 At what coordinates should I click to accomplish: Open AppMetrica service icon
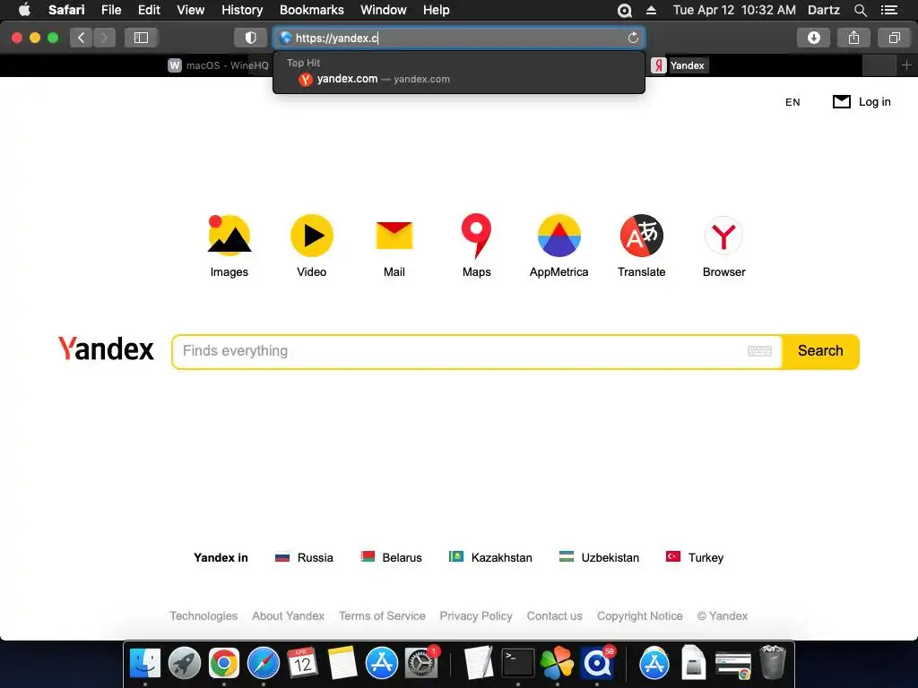click(559, 236)
